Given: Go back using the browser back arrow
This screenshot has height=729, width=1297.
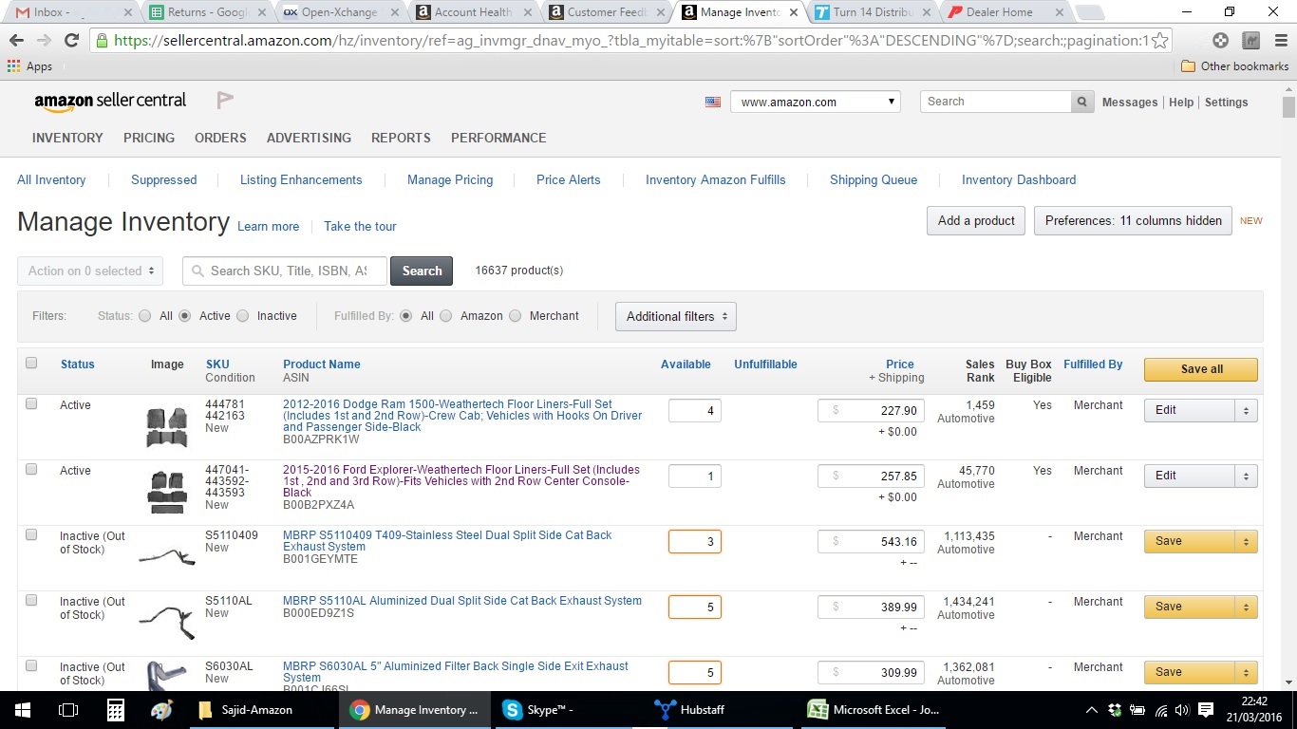Looking at the screenshot, I should tap(15, 41).
